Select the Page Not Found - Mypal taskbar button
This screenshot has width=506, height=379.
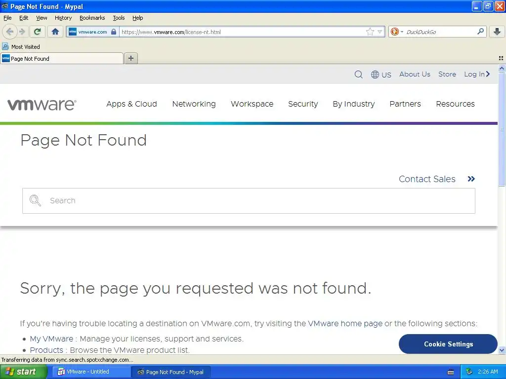[x=171, y=372]
